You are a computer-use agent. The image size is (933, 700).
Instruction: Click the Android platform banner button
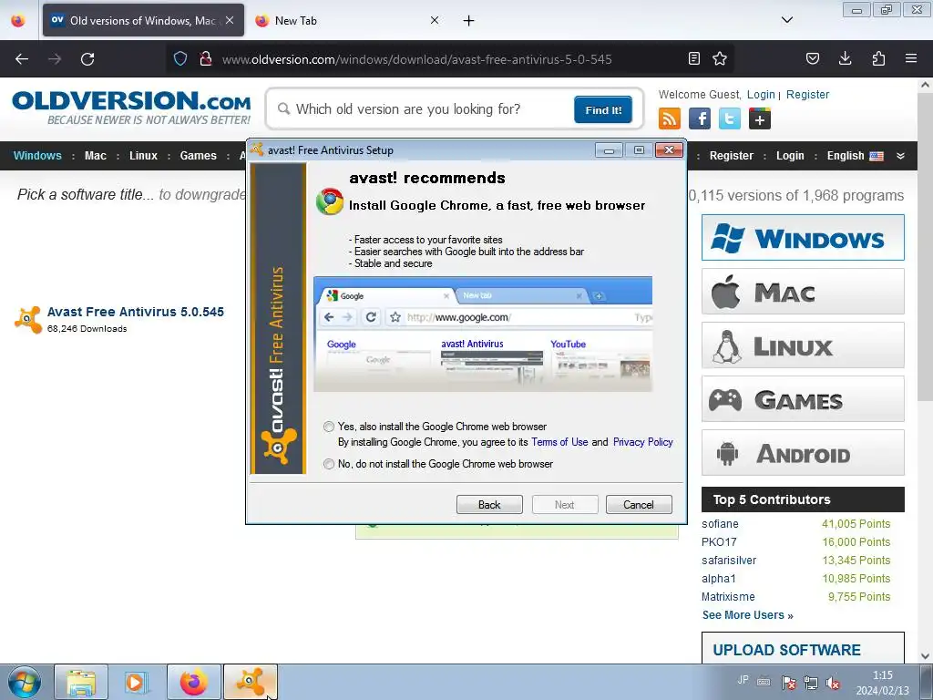point(803,452)
